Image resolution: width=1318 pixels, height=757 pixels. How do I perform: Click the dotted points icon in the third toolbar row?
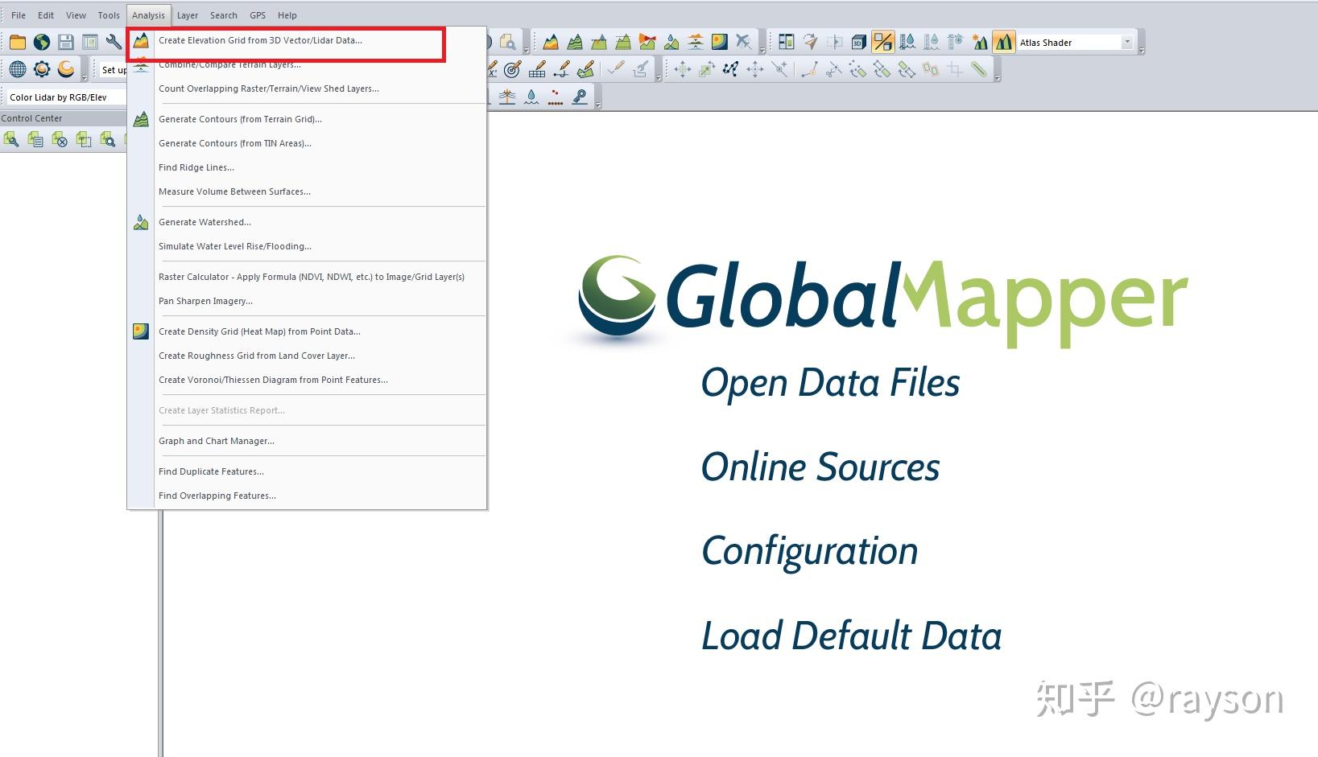tap(556, 97)
